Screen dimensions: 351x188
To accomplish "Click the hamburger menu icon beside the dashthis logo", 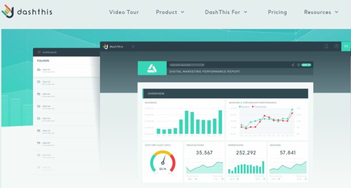I will [133, 47].
